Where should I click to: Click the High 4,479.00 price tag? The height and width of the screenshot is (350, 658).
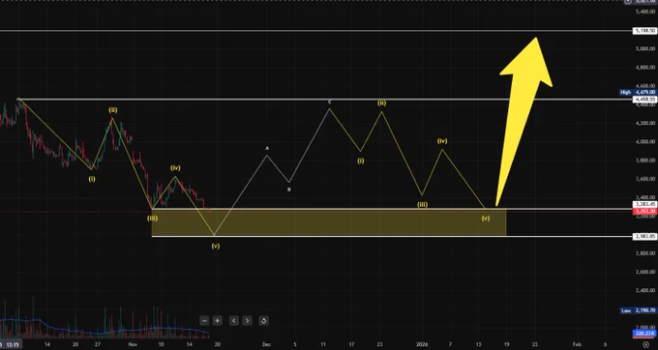coord(639,92)
